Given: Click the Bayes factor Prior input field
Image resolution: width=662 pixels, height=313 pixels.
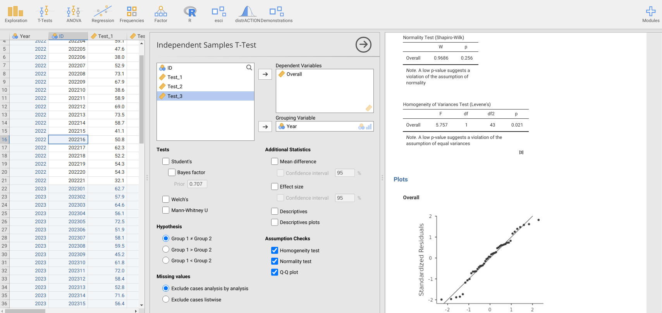Looking at the screenshot, I should point(197,184).
